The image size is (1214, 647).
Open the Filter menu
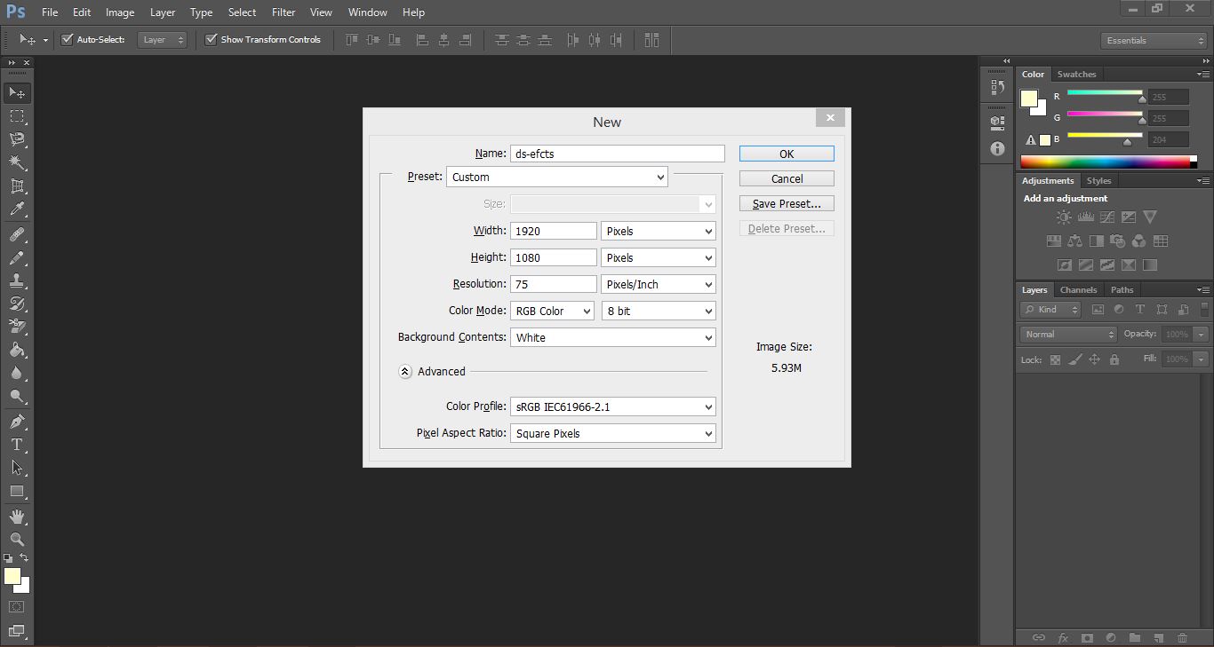284,12
